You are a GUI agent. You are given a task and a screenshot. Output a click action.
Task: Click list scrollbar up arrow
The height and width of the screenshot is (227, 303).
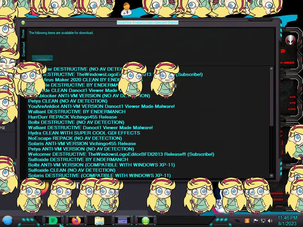pos(272,69)
